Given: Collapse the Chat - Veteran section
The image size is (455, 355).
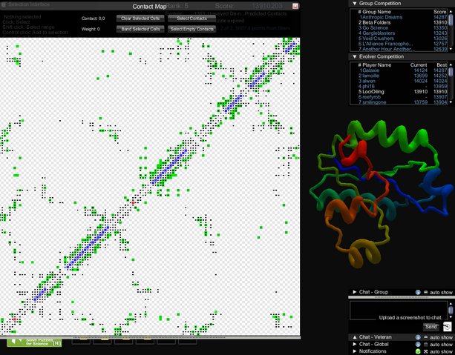Looking at the screenshot, I should pyautogui.click(x=354, y=337).
